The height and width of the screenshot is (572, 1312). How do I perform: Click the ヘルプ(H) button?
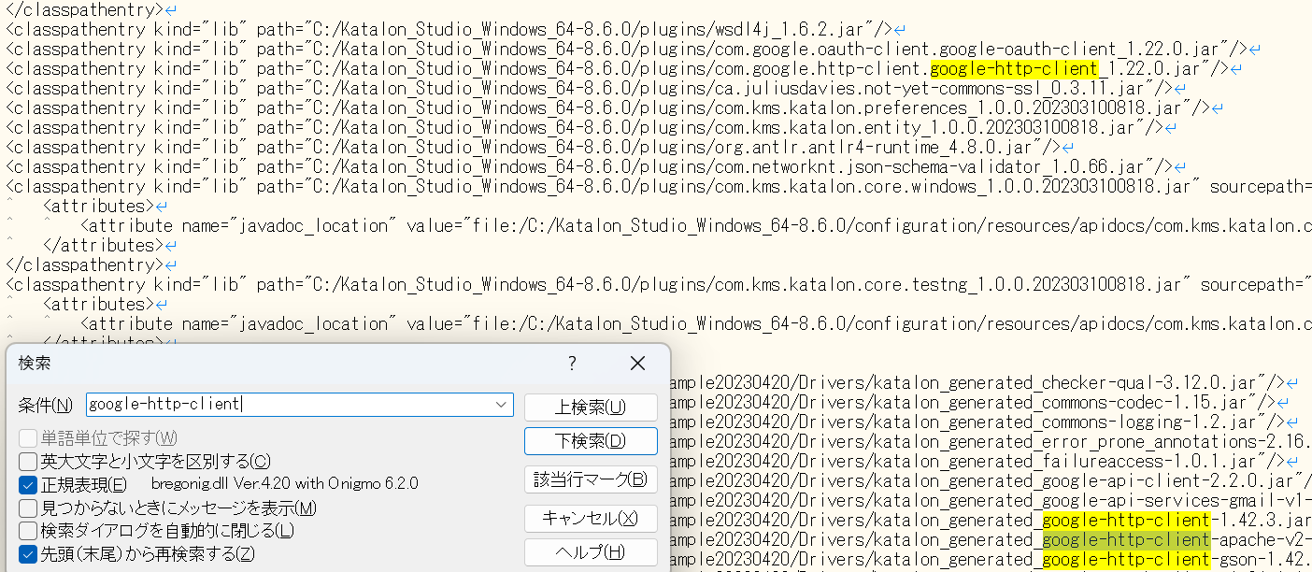(591, 552)
